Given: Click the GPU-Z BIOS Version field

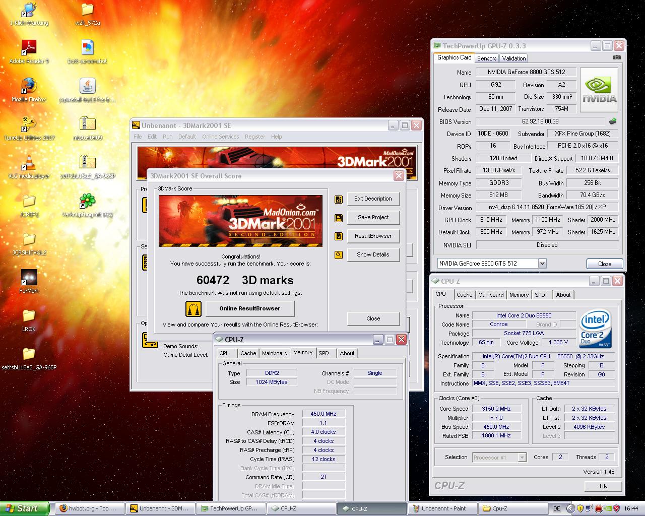Looking at the screenshot, I should 540,121.
